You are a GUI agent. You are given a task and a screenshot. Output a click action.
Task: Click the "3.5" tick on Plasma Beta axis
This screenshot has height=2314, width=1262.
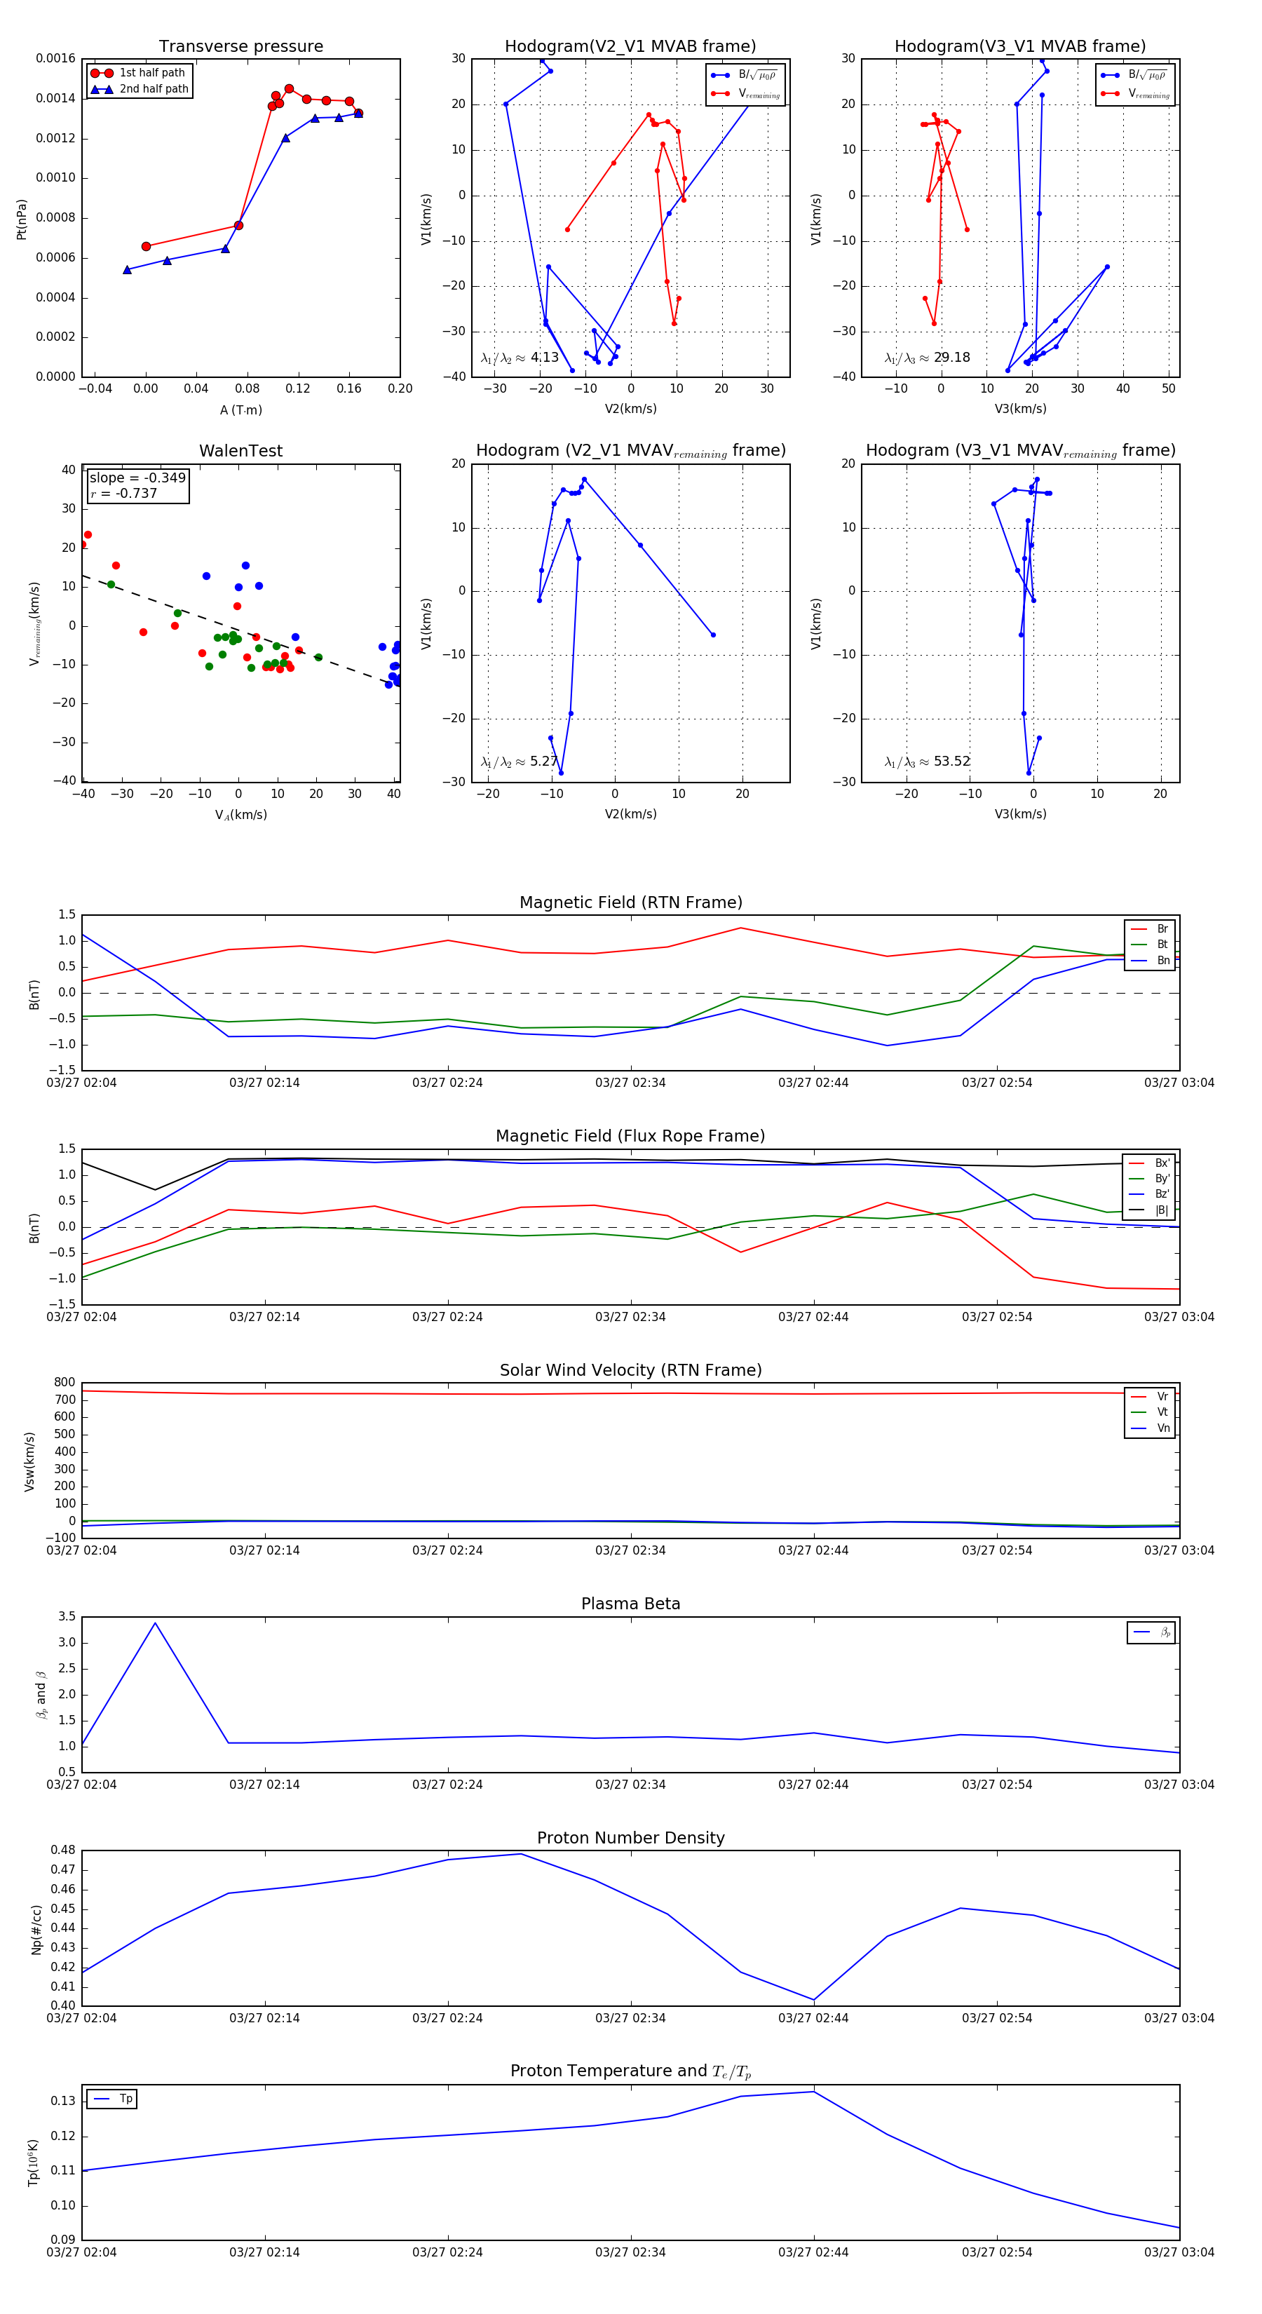pyautogui.click(x=67, y=1616)
